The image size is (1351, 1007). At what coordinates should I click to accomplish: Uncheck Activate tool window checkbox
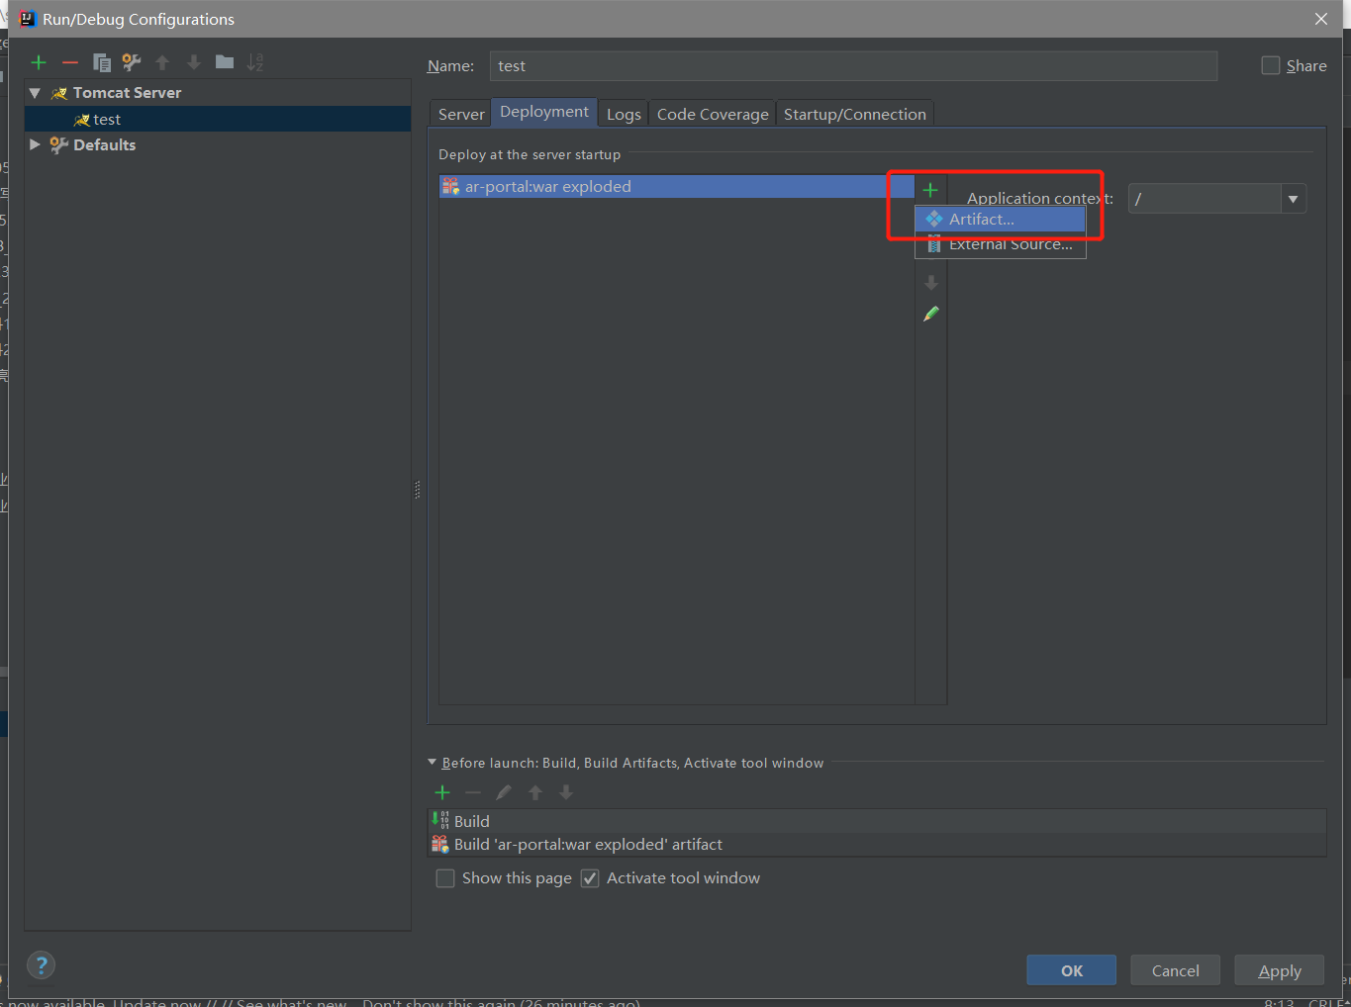point(590,878)
